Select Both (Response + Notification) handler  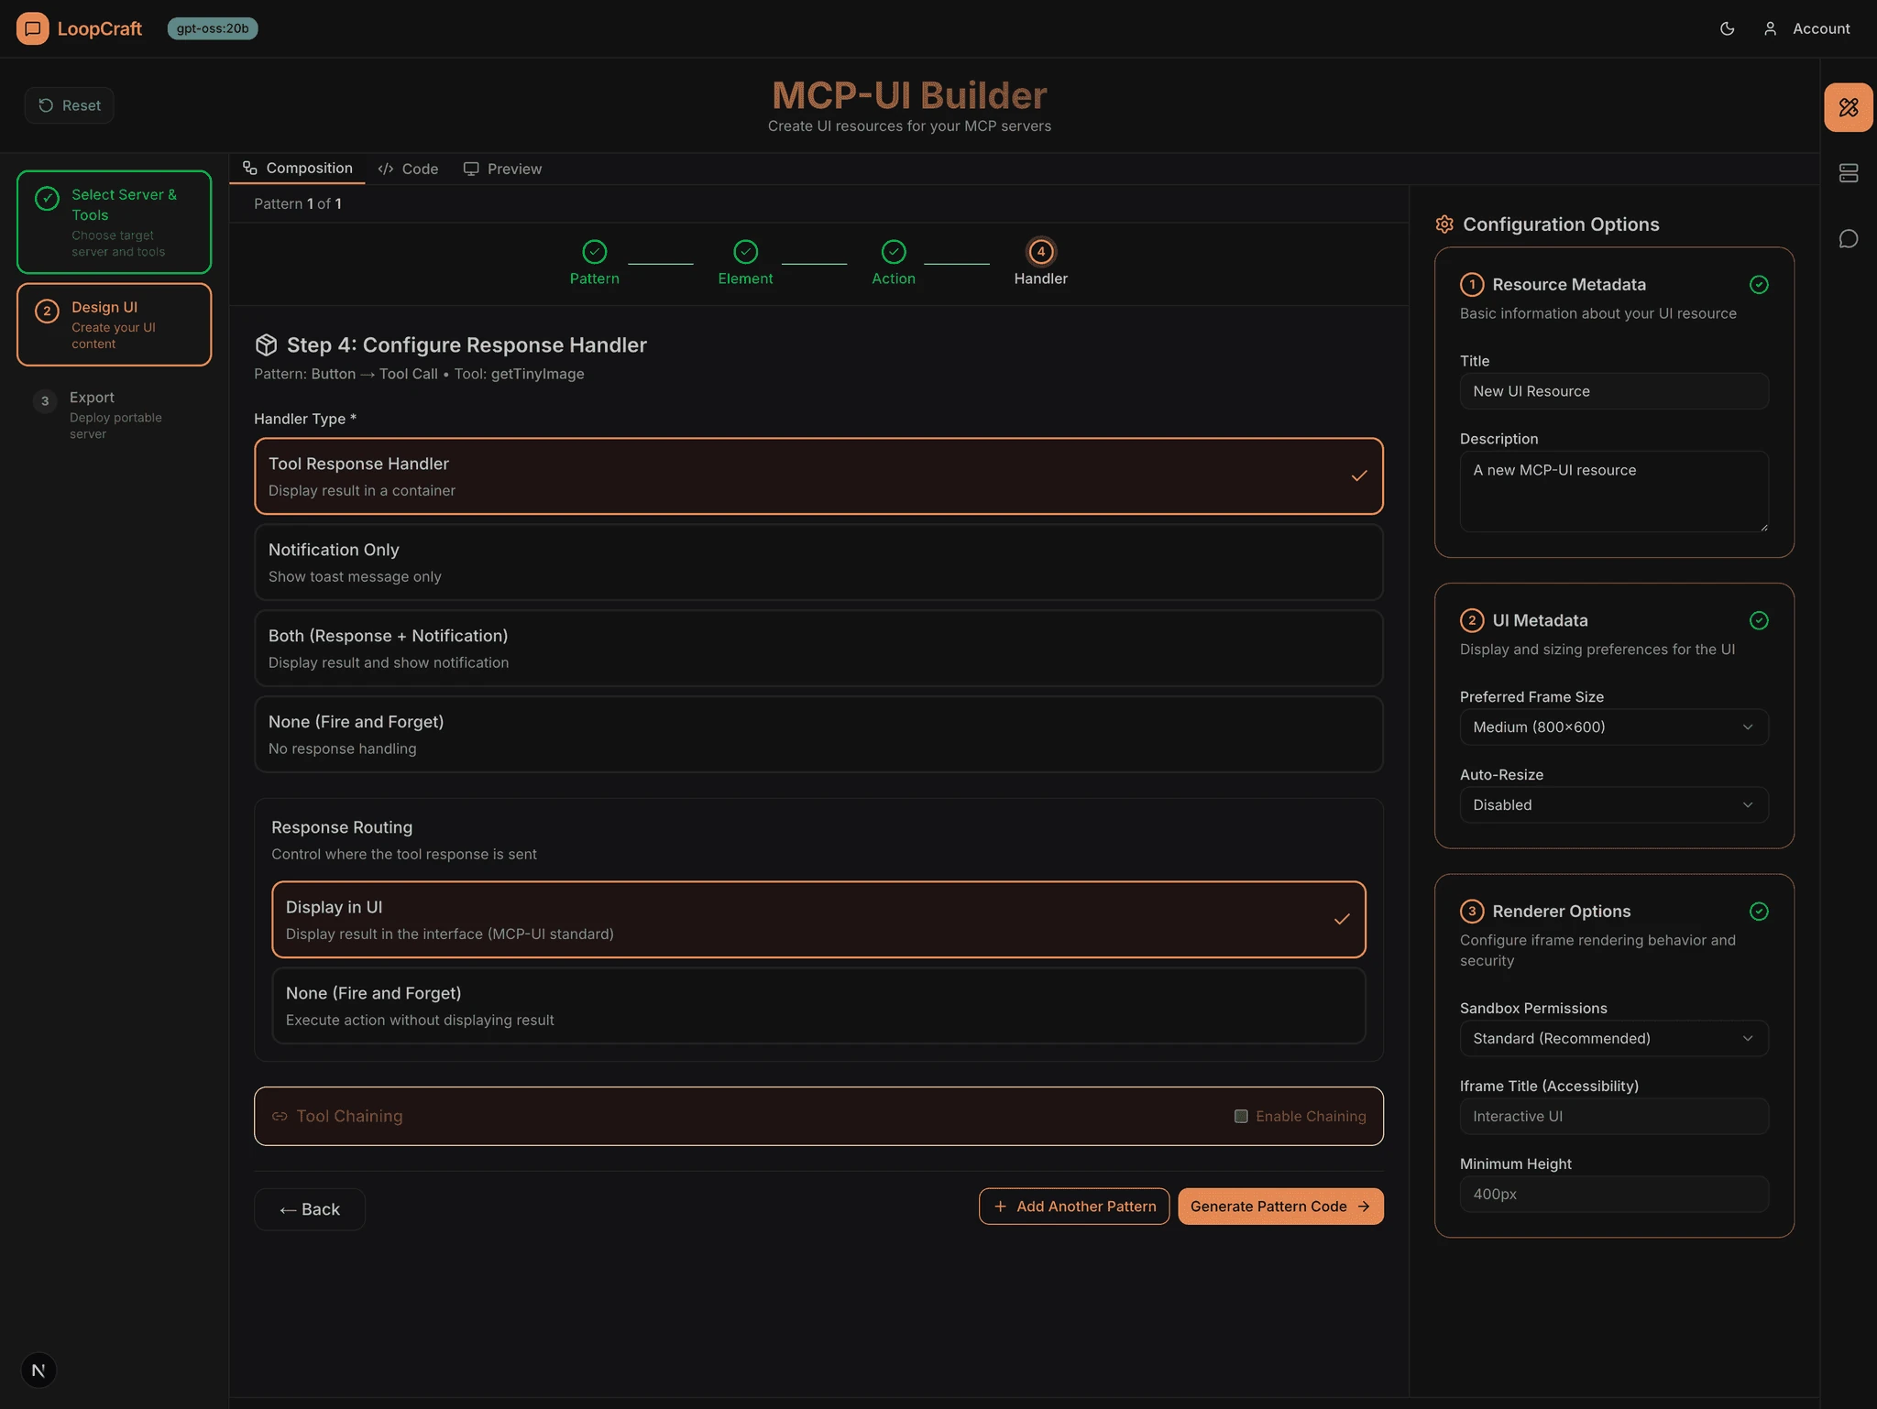click(818, 649)
